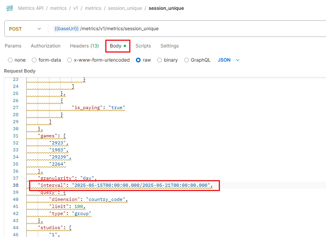Click the "2264" game id value
This screenshot has width=326, height=237.
tap(57, 164)
